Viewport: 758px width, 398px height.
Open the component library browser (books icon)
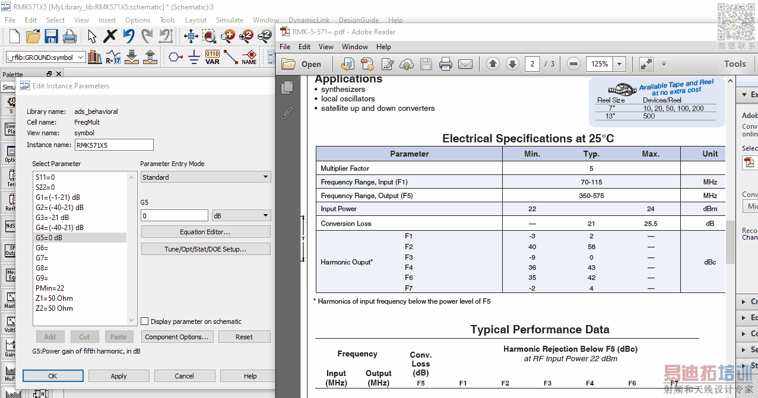point(95,58)
